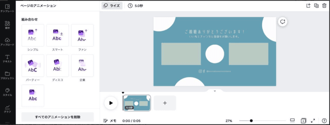Add a comment on the canvas
The width and height of the screenshot is (330, 125).
point(283,22)
